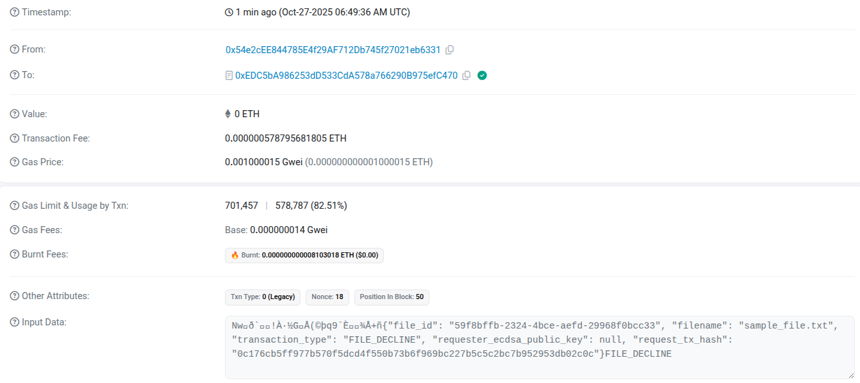The width and height of the screenshot is (860, 383).
Task: Click the help icon beside Timestamp
Action: pos(15,12)
